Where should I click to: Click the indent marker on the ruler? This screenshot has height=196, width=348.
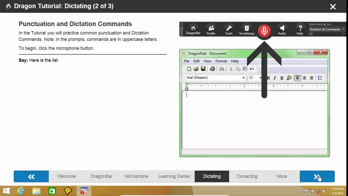pos(187,87)
